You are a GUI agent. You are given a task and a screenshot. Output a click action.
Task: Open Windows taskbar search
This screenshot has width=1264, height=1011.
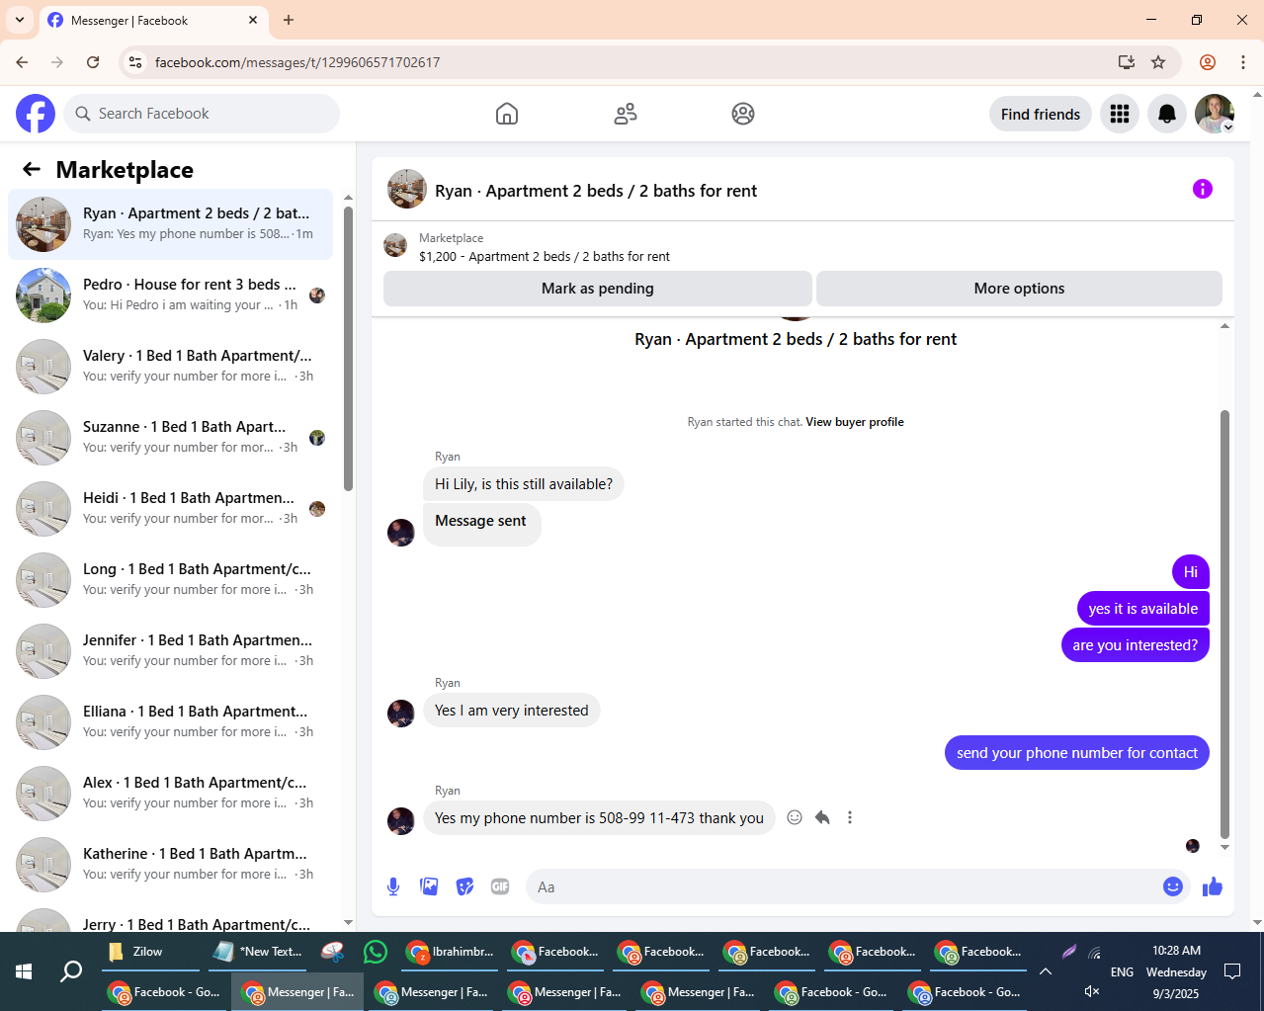pyautogui.click(x=71, y=971)
